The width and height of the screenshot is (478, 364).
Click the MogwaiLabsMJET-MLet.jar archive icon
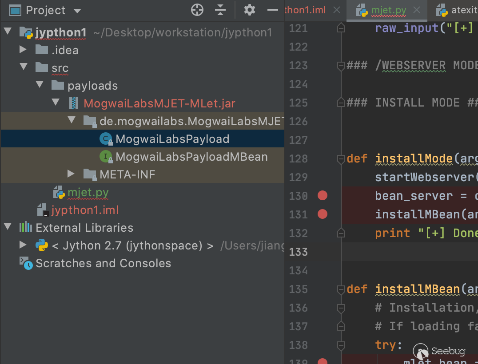coord(74,103)
